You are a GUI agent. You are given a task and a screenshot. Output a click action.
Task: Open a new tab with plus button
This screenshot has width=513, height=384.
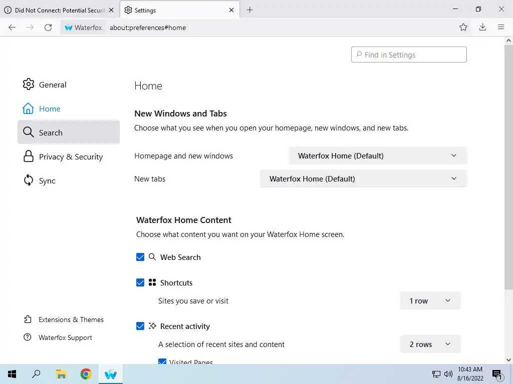pos(249,10)
